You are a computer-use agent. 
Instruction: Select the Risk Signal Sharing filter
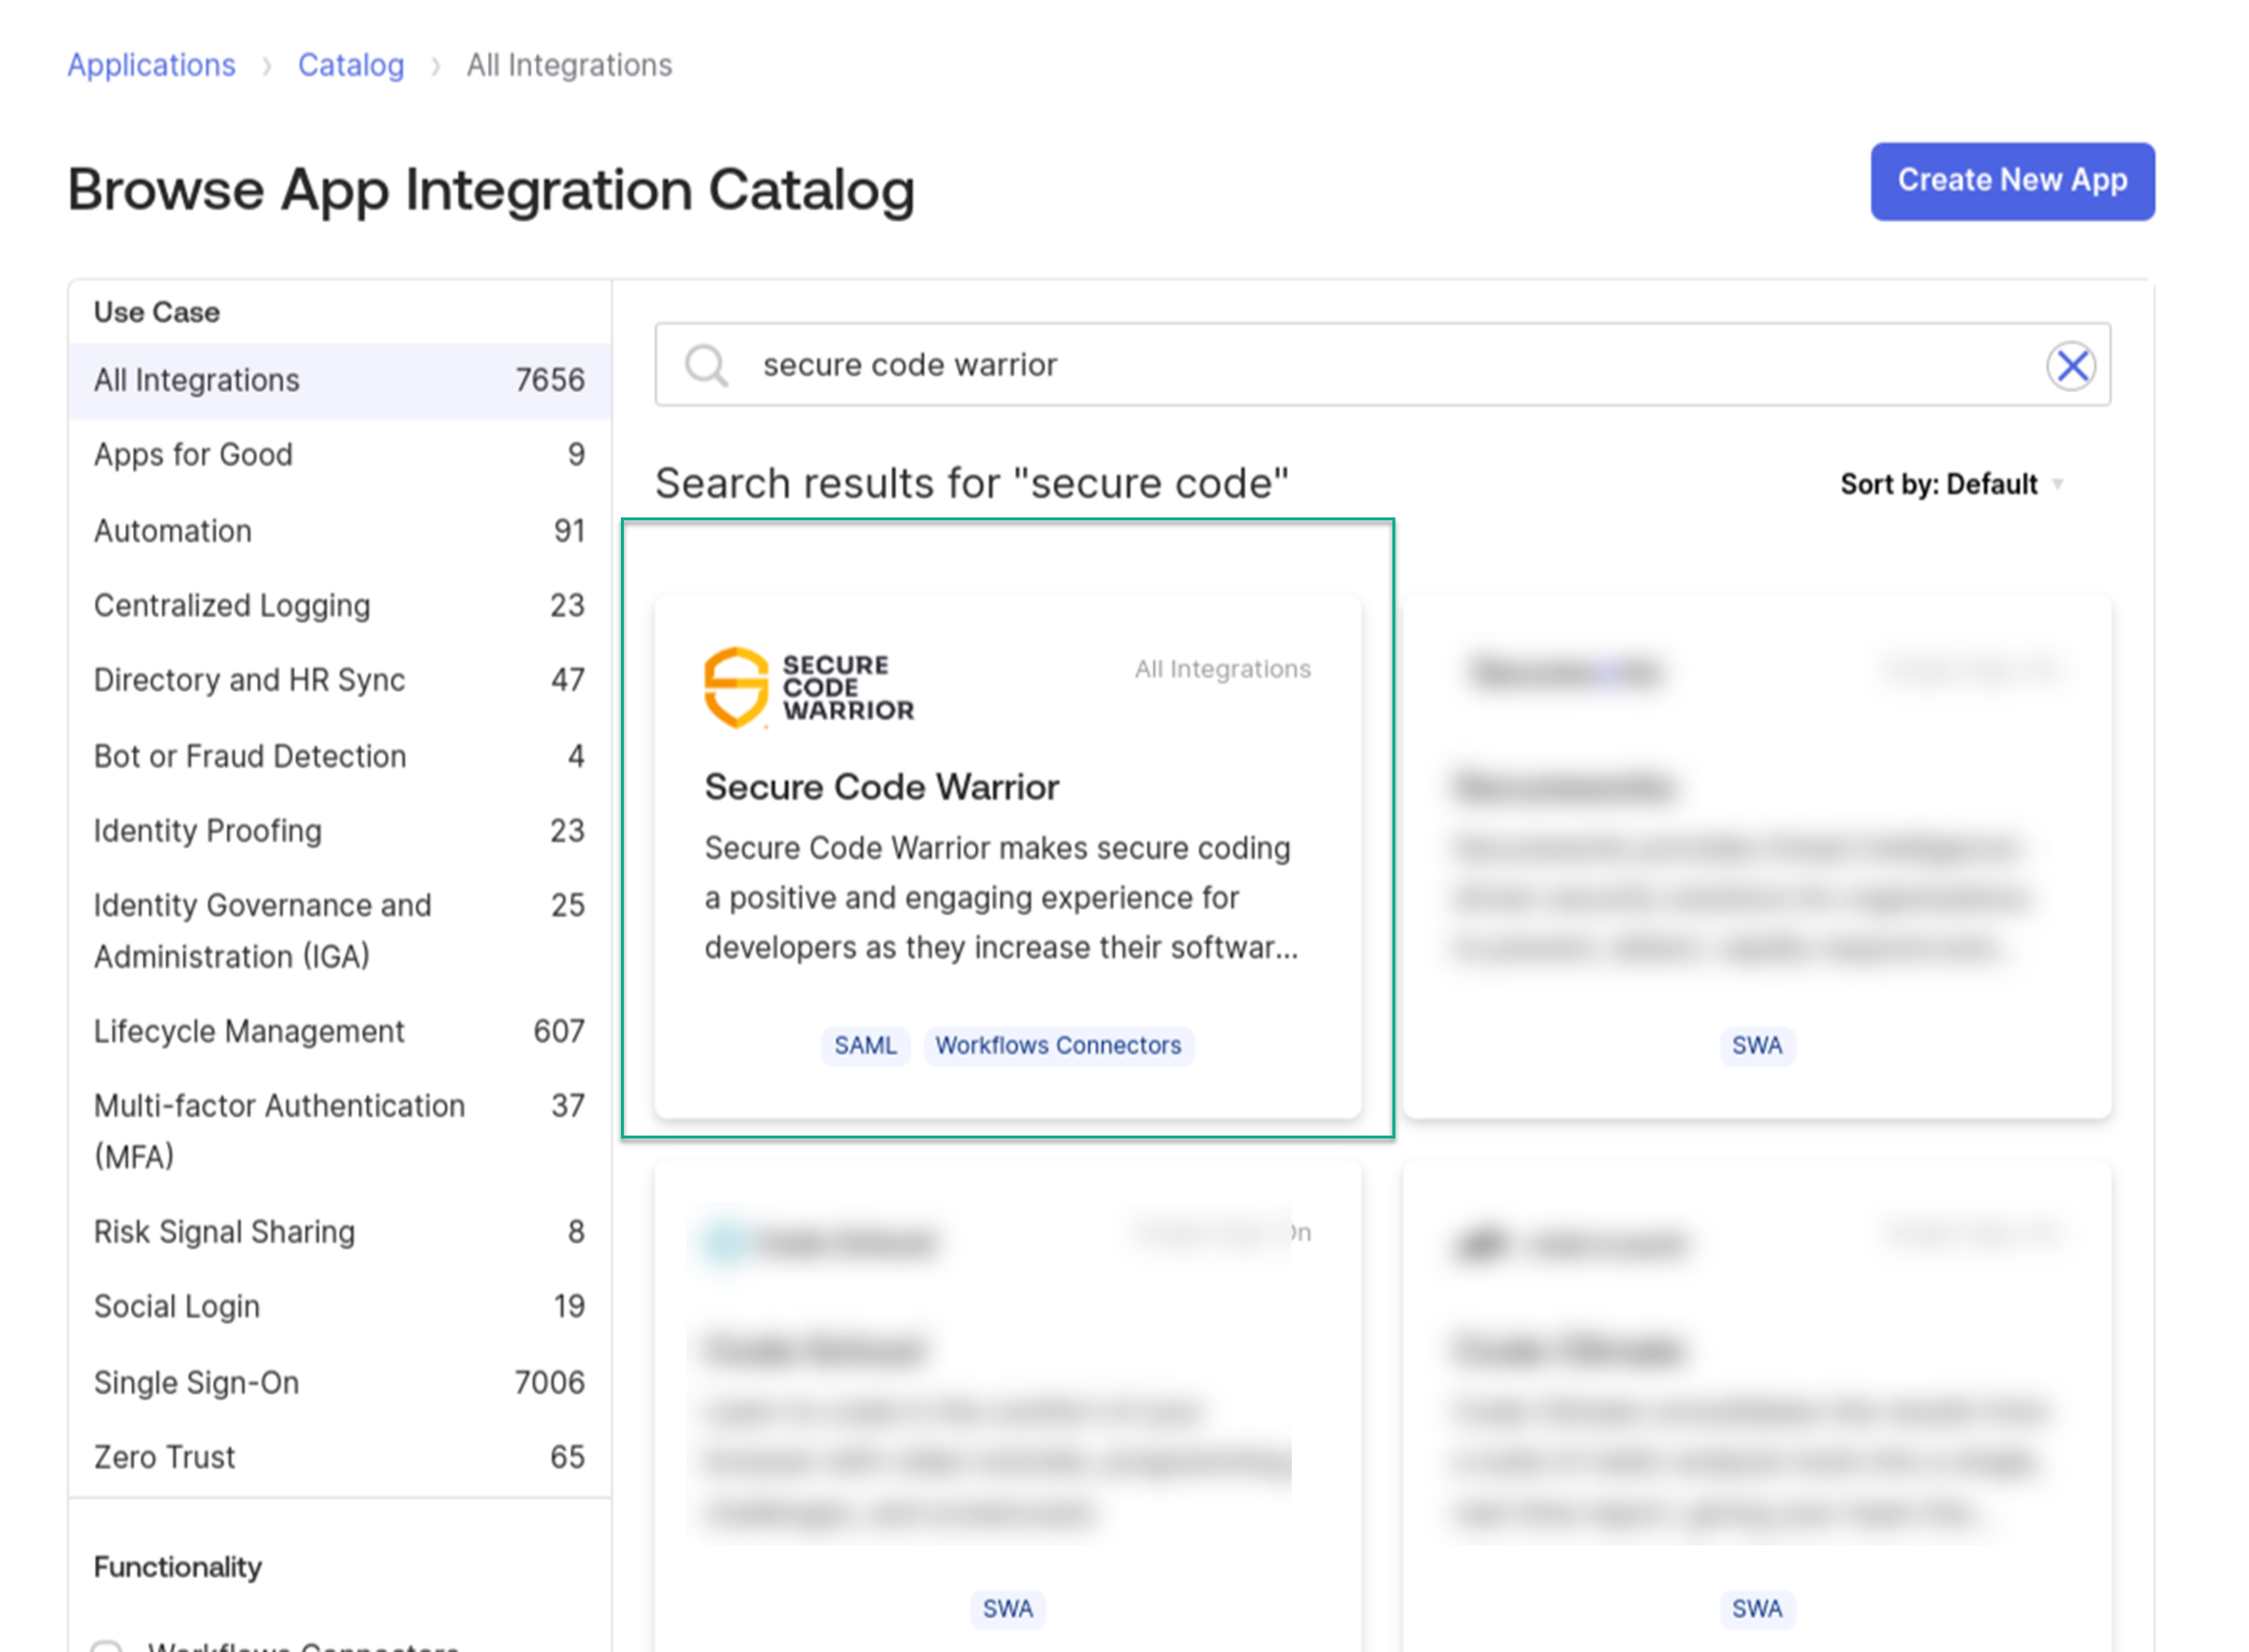[340, 1232]
